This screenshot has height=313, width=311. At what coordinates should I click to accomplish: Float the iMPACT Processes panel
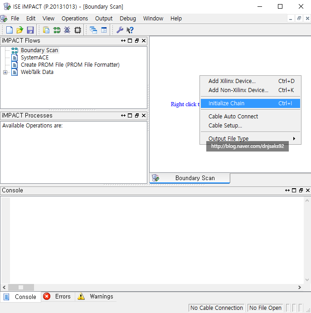pos(137,116)
